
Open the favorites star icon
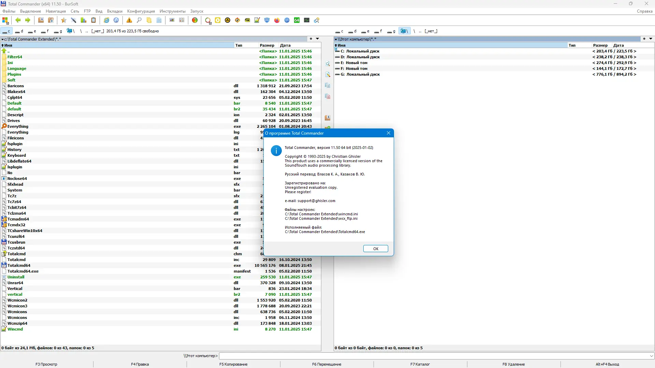tap(63, 20)
